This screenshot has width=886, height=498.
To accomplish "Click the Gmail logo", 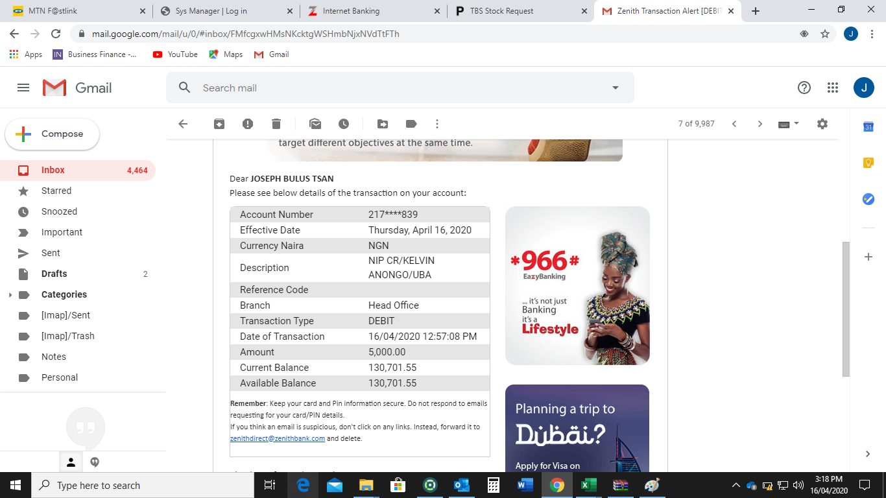I will tap(77, 88).
